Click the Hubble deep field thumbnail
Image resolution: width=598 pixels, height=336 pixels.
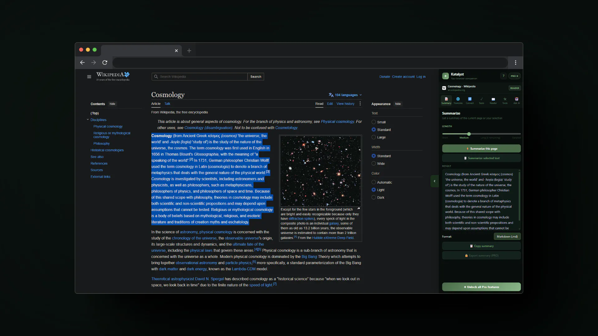pos(320,171)
